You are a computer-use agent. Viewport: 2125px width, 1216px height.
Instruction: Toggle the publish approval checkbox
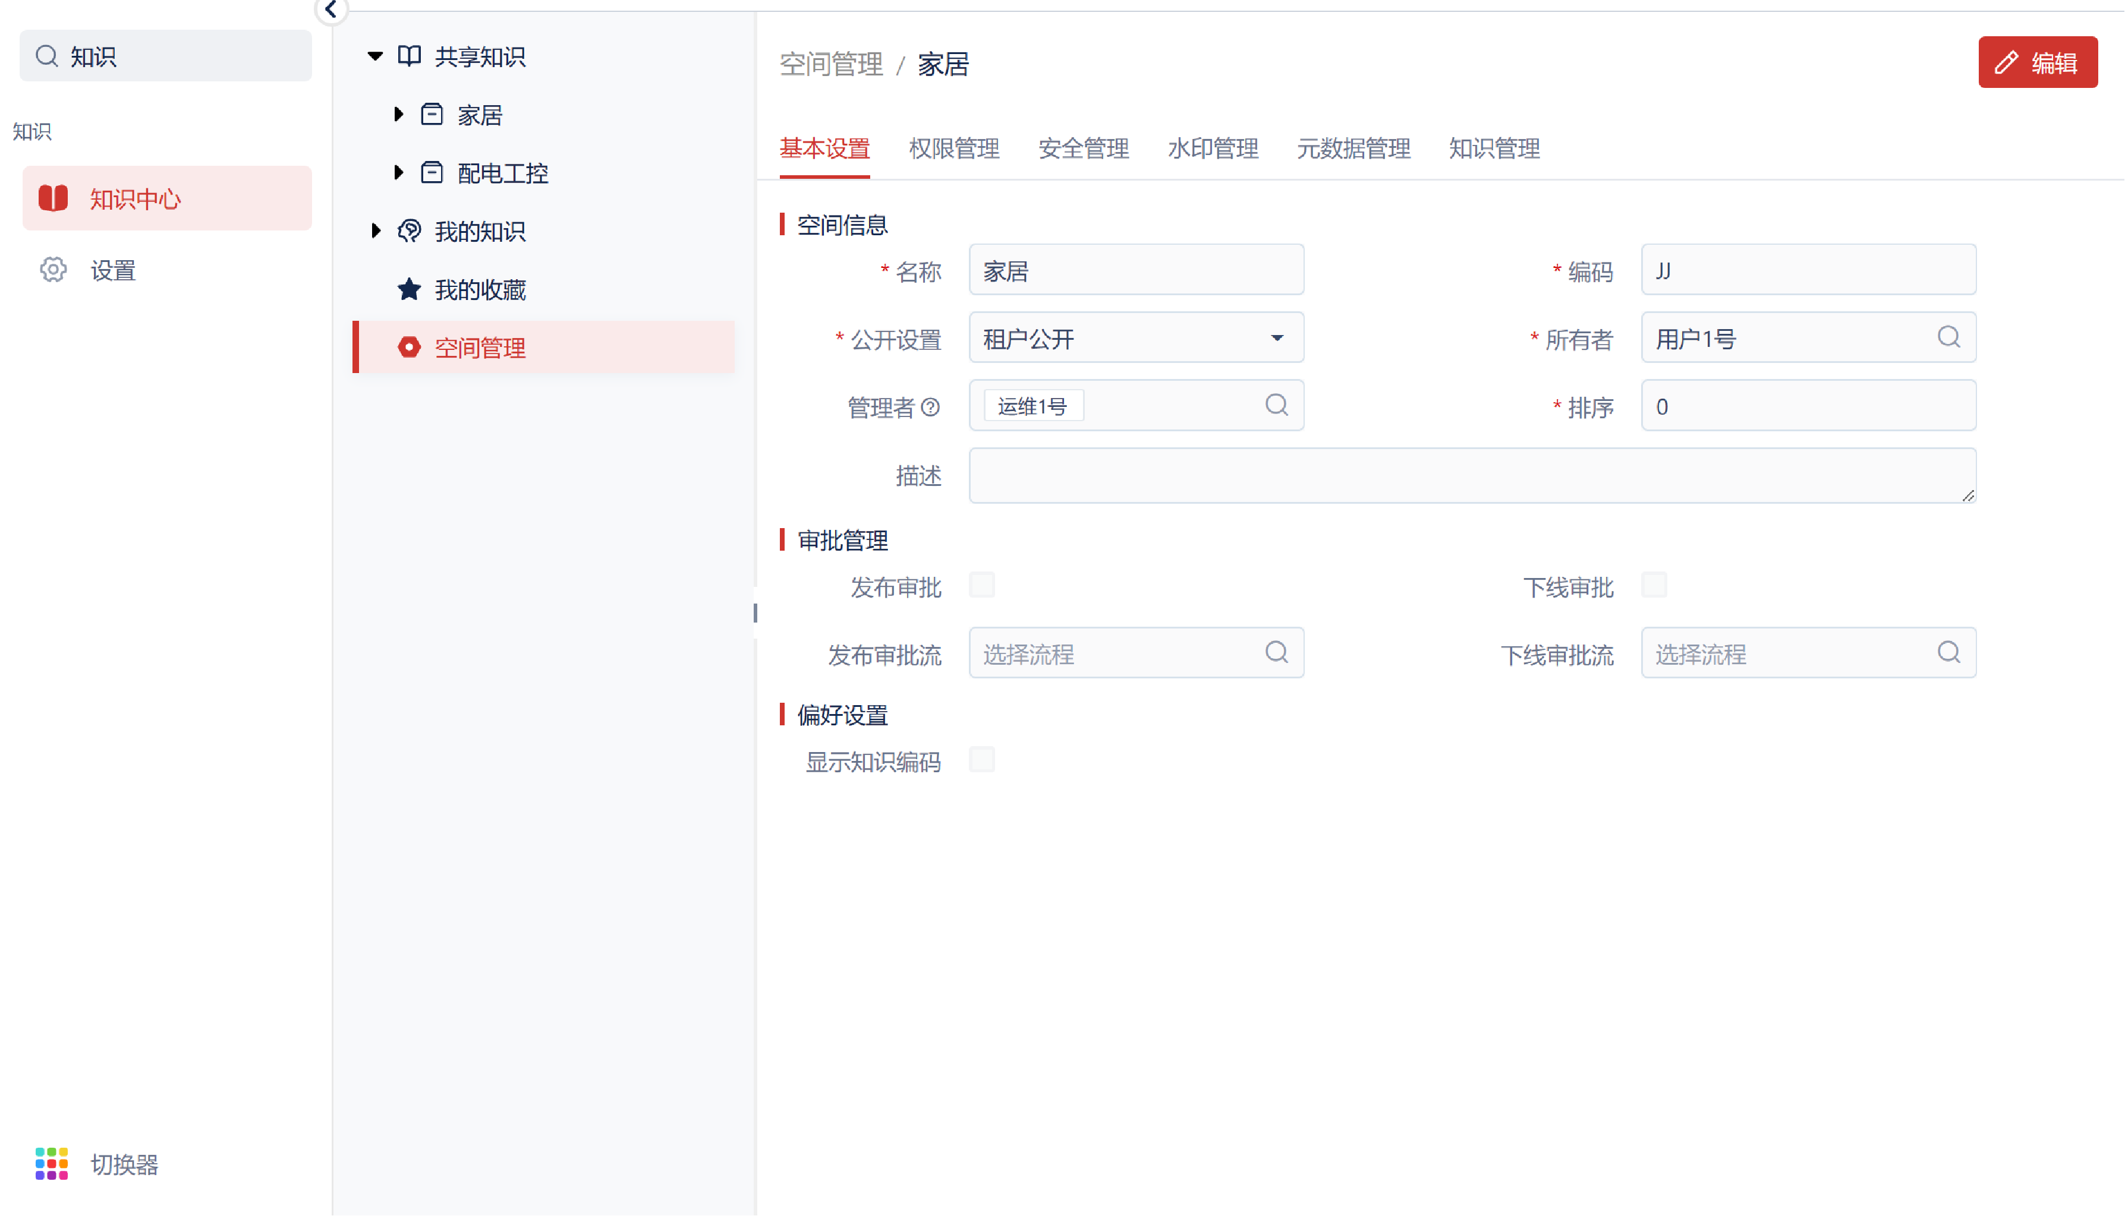(x=982, y=586)
